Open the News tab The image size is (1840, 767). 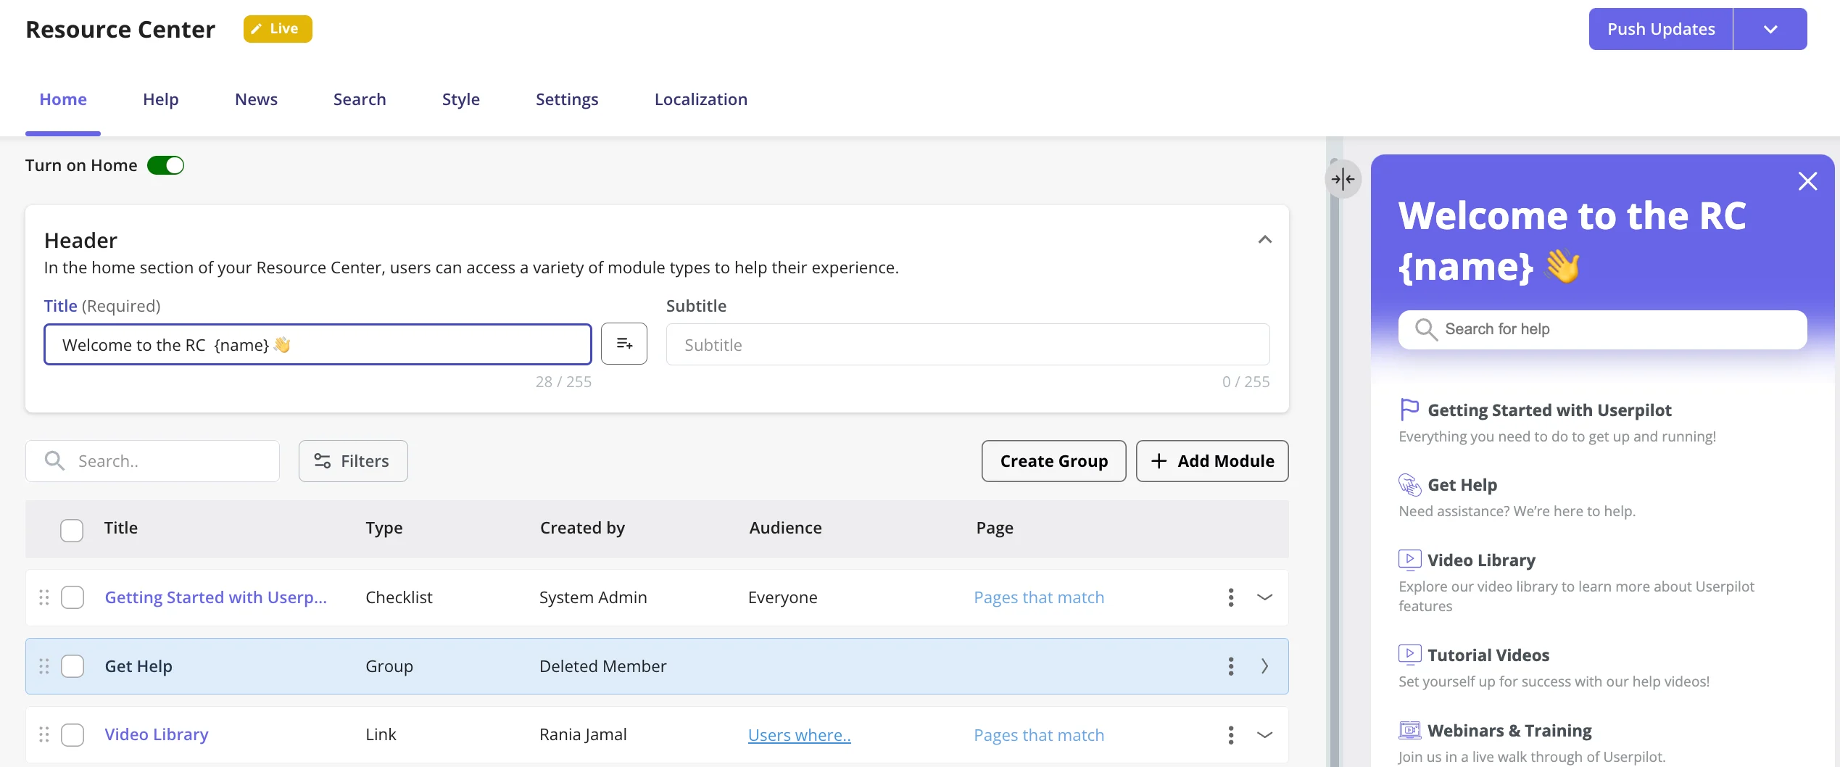[256, 99]
